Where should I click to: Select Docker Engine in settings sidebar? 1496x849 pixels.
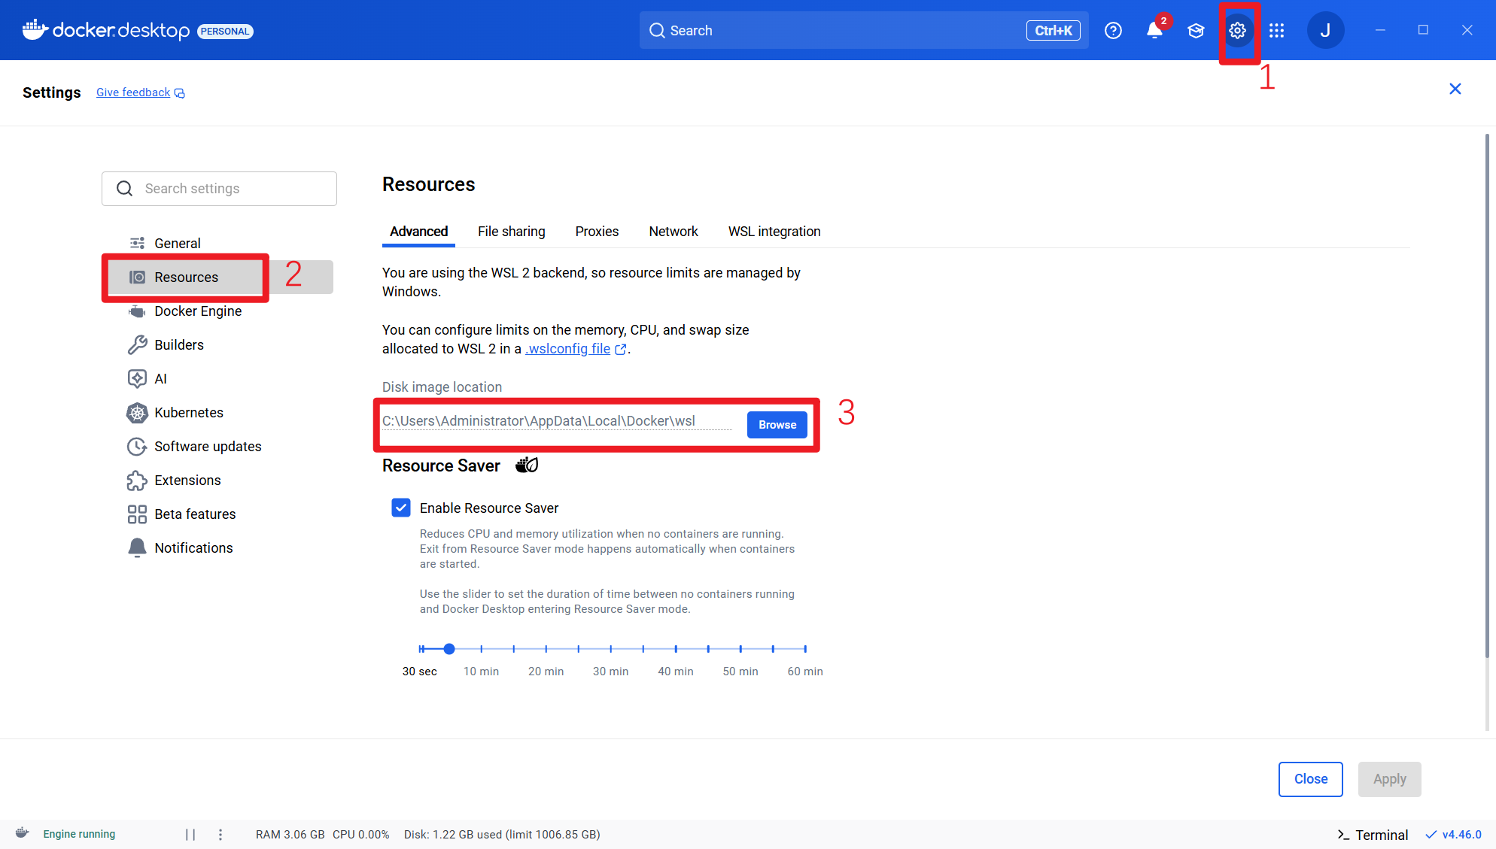pos(197,311)
